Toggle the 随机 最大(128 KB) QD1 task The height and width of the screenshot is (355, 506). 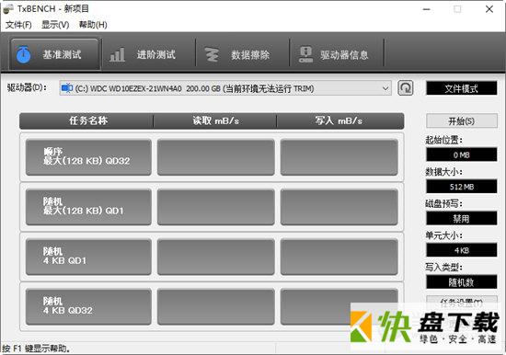point(88,207)
